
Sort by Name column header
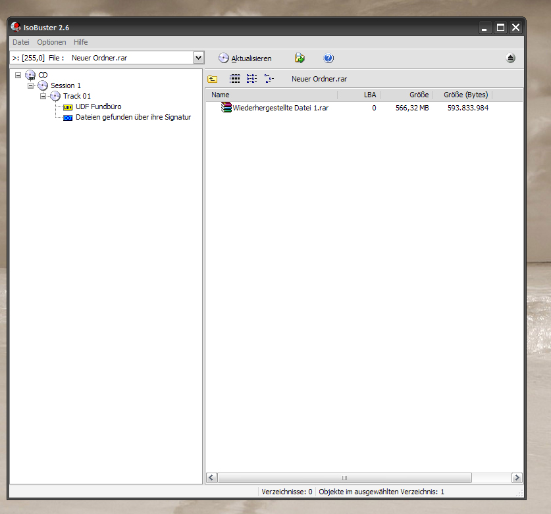coord(271,95)
